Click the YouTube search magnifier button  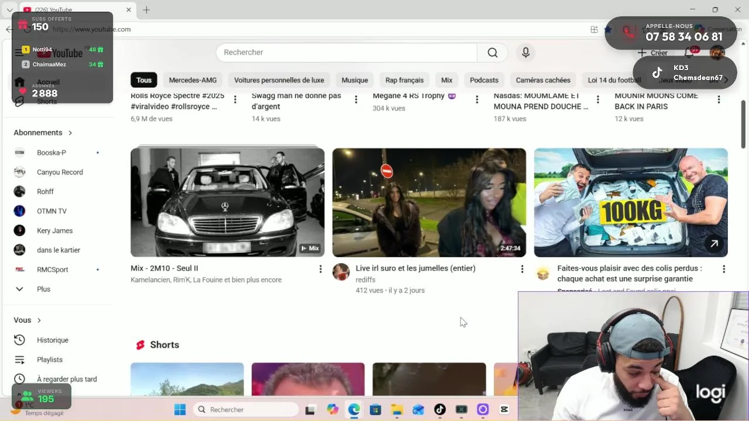point(493,53)
